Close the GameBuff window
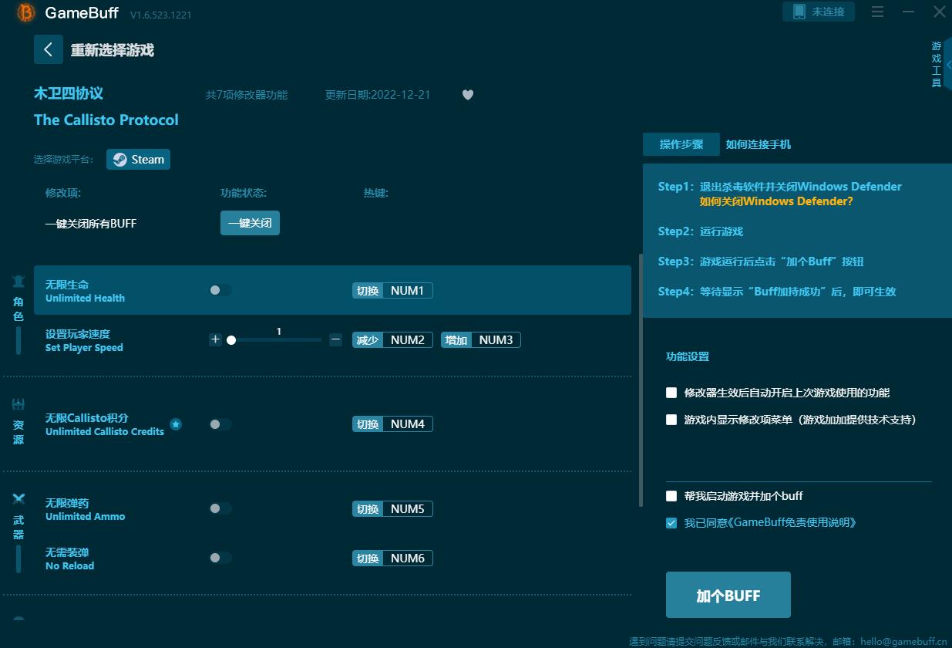This screenshot has width=952, height=648. 940,12
